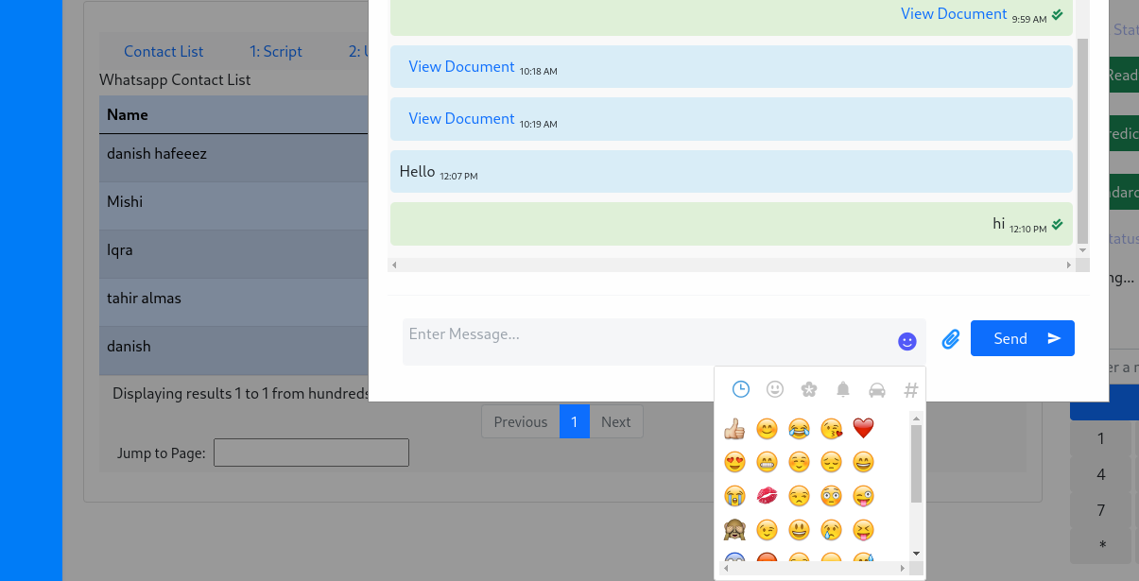Switch to symbols hash emoji category

(x=910, y=389)
